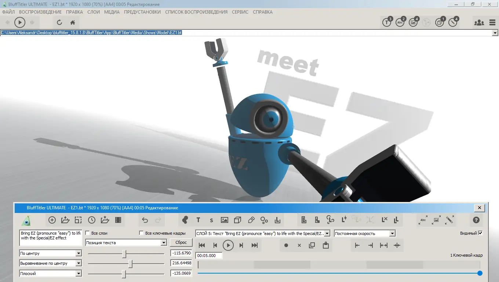This screenshot has width=499, height=282.
Task: Open the 3D cube layers badge showing 1
Action: point(440,22)
